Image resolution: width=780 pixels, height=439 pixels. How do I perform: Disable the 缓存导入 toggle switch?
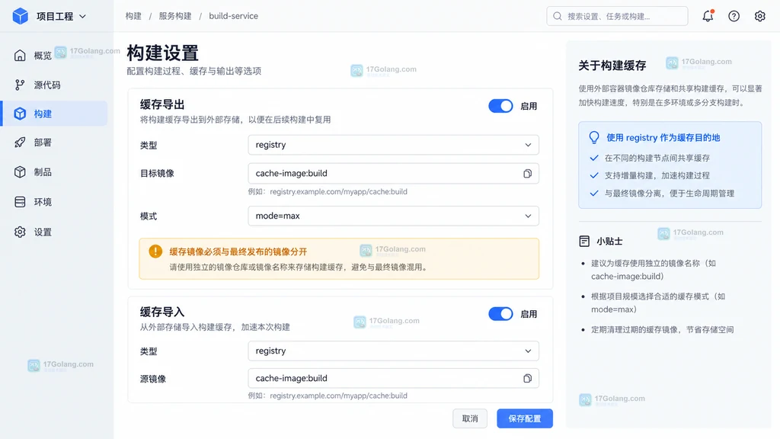coord(500,314)
